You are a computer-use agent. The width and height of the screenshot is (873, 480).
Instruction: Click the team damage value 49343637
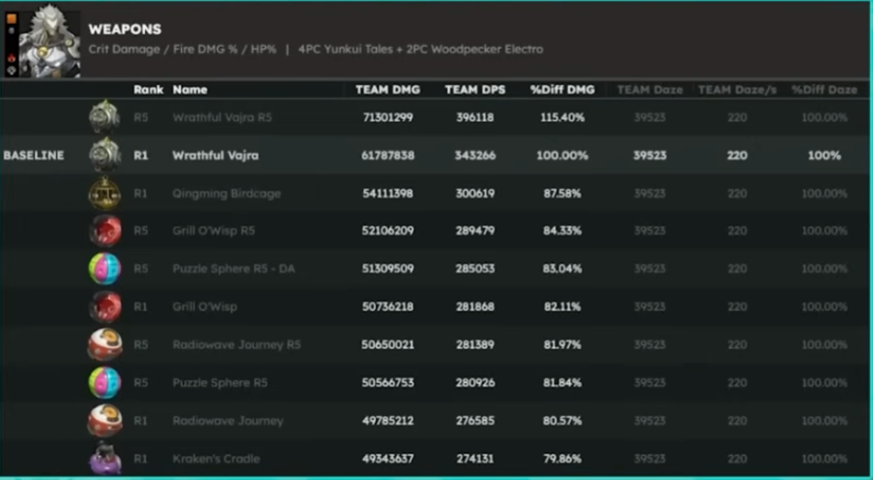point(387,459)
